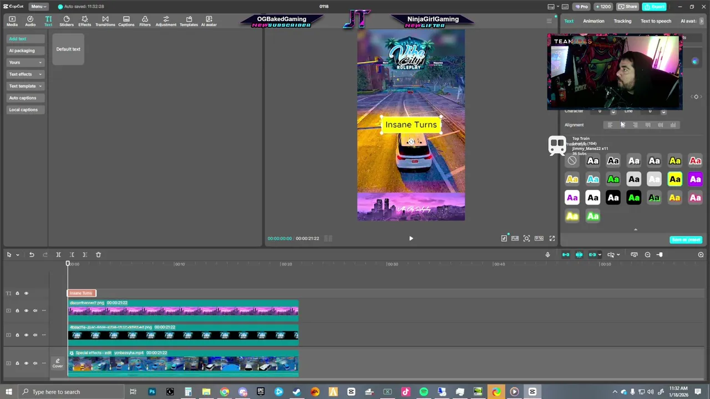
Task: Undo the last edit in timeline toolbar
Action: pyautogui.click(x=32, y=254)
